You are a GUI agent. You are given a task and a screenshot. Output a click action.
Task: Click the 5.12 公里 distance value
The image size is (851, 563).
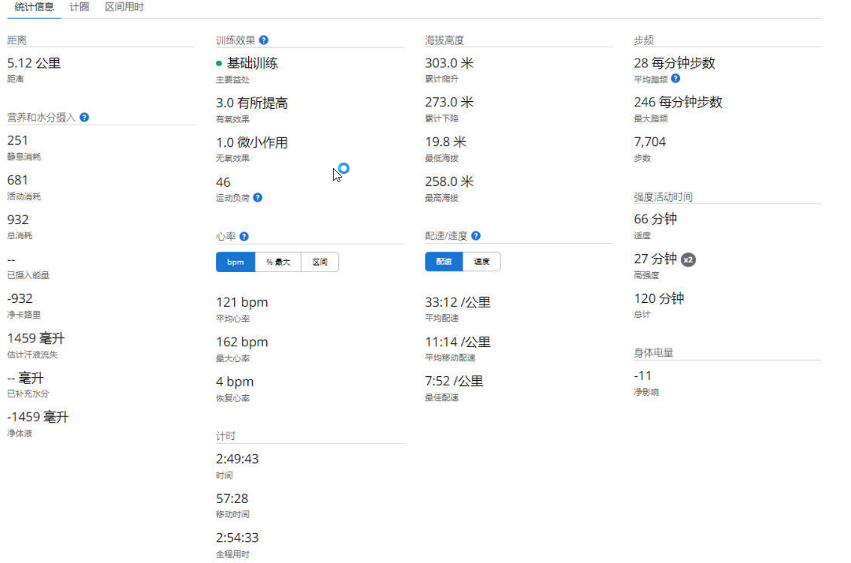34,64
